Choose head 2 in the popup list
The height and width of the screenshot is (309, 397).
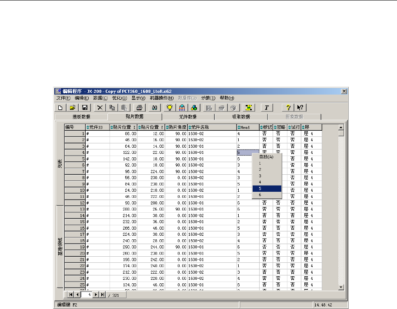(267, 170)
